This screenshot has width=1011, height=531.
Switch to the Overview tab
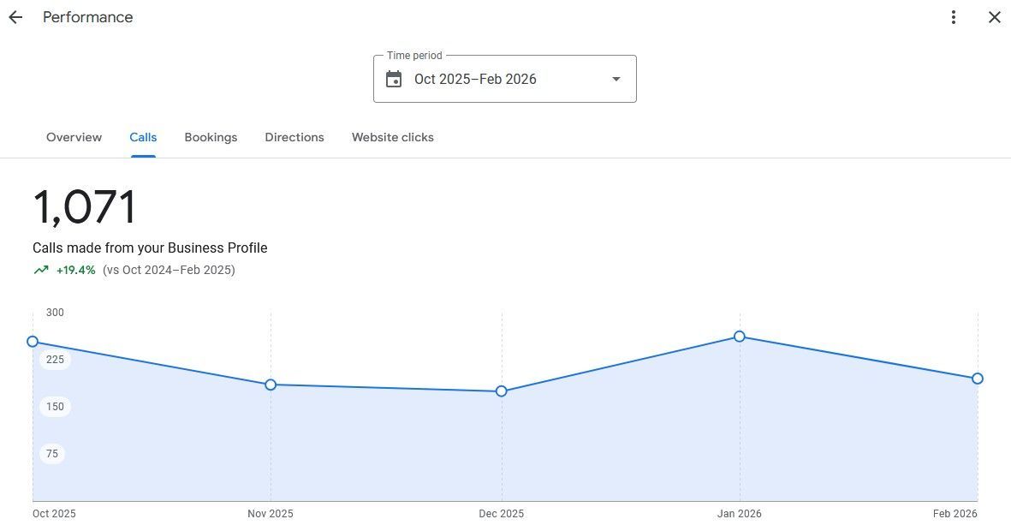click(x=74, y=137)
